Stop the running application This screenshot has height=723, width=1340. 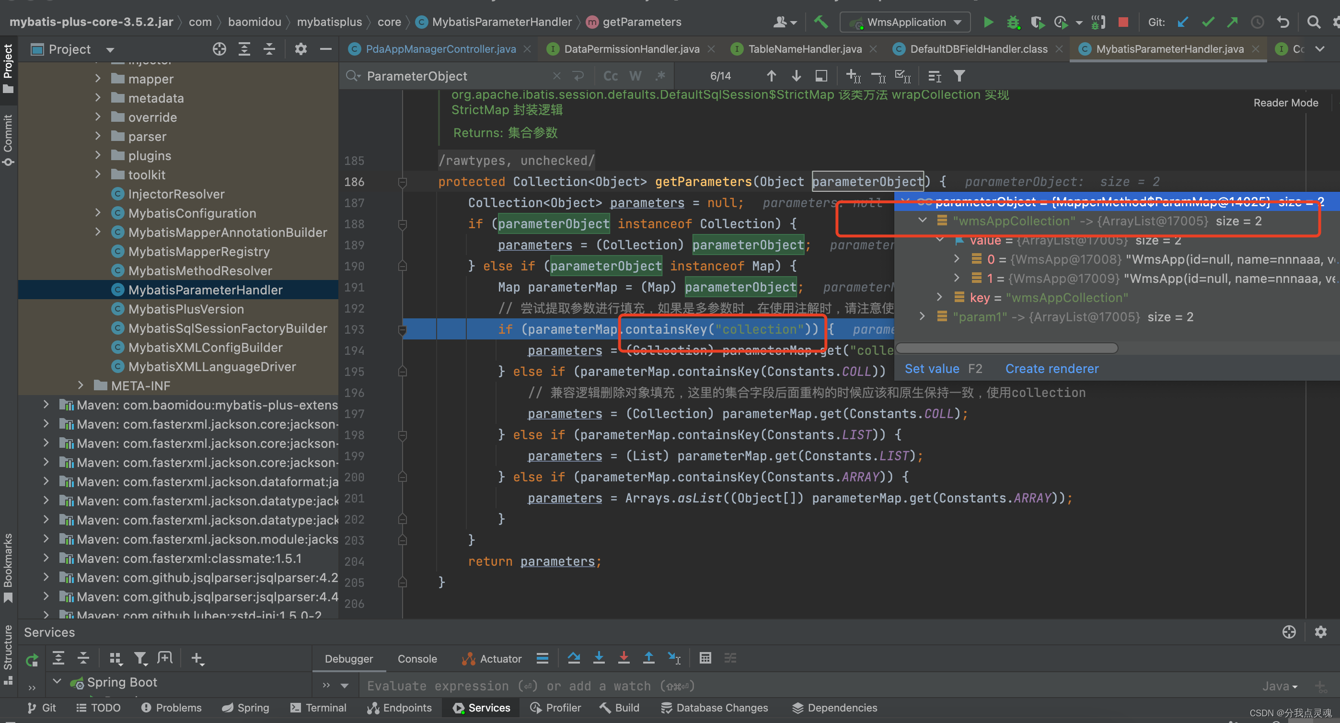1123,22
